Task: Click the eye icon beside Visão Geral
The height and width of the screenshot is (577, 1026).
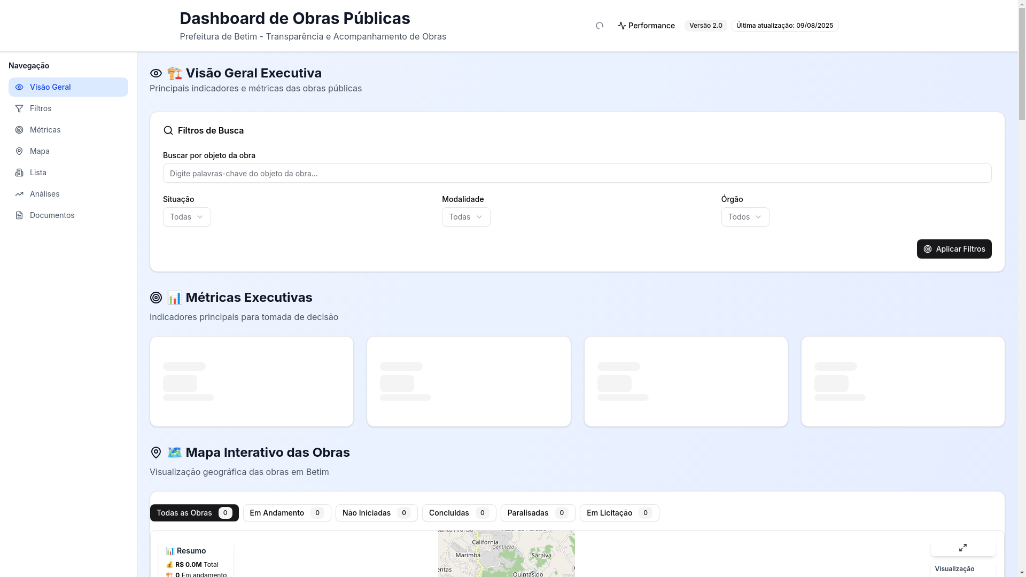Action: (x=19, y=87)
